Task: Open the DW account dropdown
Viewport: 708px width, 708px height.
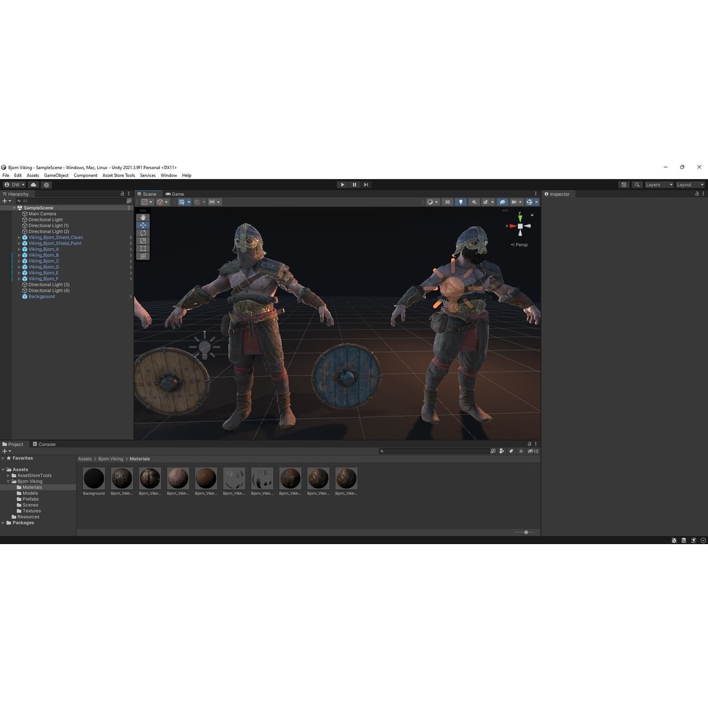Action: (14, 185)
